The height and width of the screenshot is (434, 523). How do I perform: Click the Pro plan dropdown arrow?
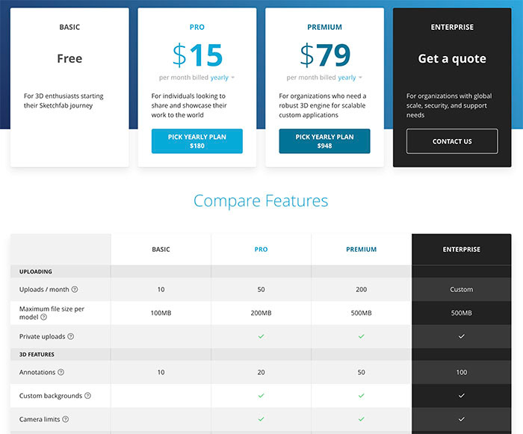click(233, 78)
